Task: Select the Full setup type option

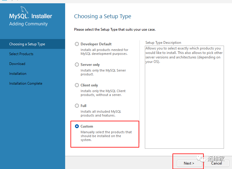Action: pyautogui.click(x=77, y=106)
